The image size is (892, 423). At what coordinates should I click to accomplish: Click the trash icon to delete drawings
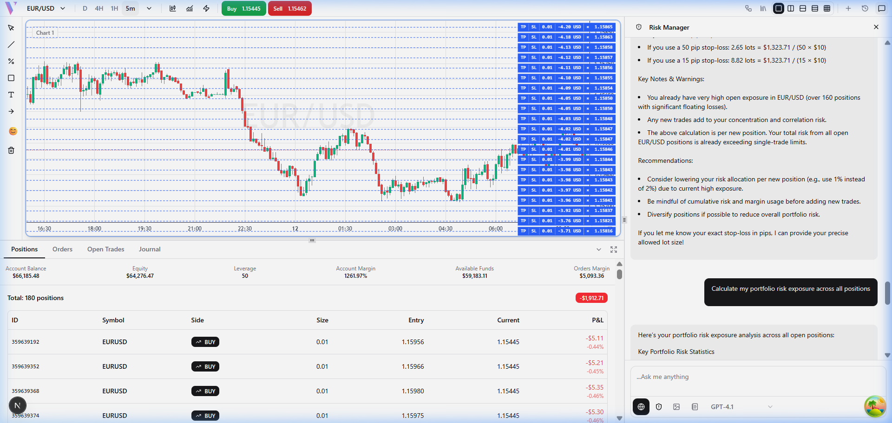point(11,150)
